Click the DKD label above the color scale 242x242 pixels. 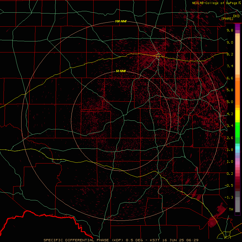pyautogui.click(x=236, y=16)
